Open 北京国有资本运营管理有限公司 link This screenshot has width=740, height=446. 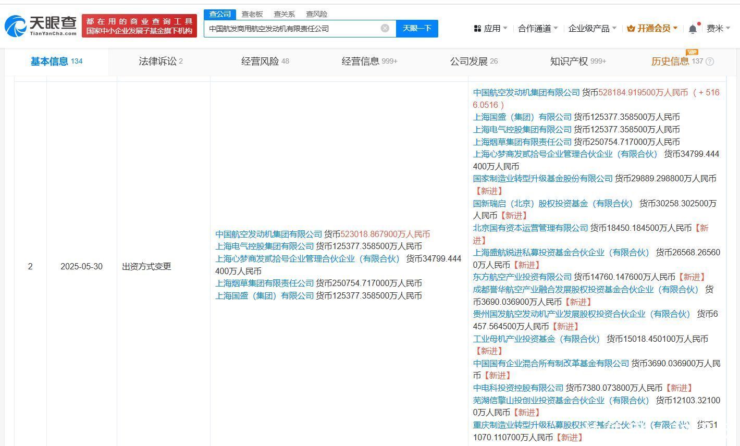coord(531,228)
